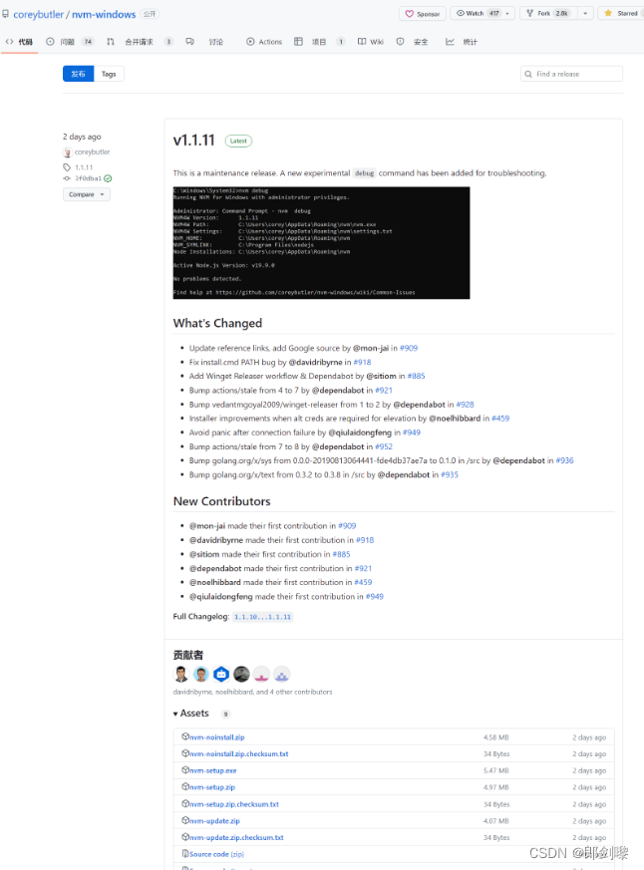Click the Sponsor heart button
Screen dimensions: 644x870
[423, 14]
